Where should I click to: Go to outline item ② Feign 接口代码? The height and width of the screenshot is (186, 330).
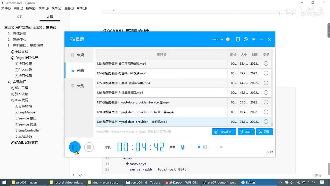[24, 58]
